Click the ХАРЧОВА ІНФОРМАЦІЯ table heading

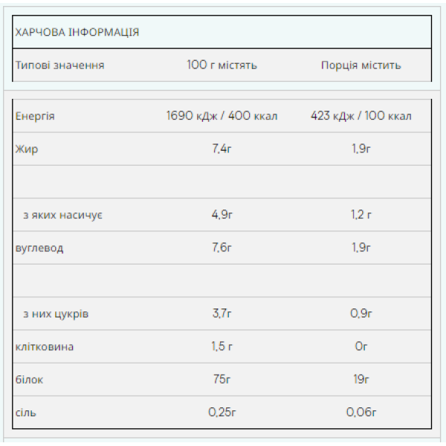[x=77, y=32]
